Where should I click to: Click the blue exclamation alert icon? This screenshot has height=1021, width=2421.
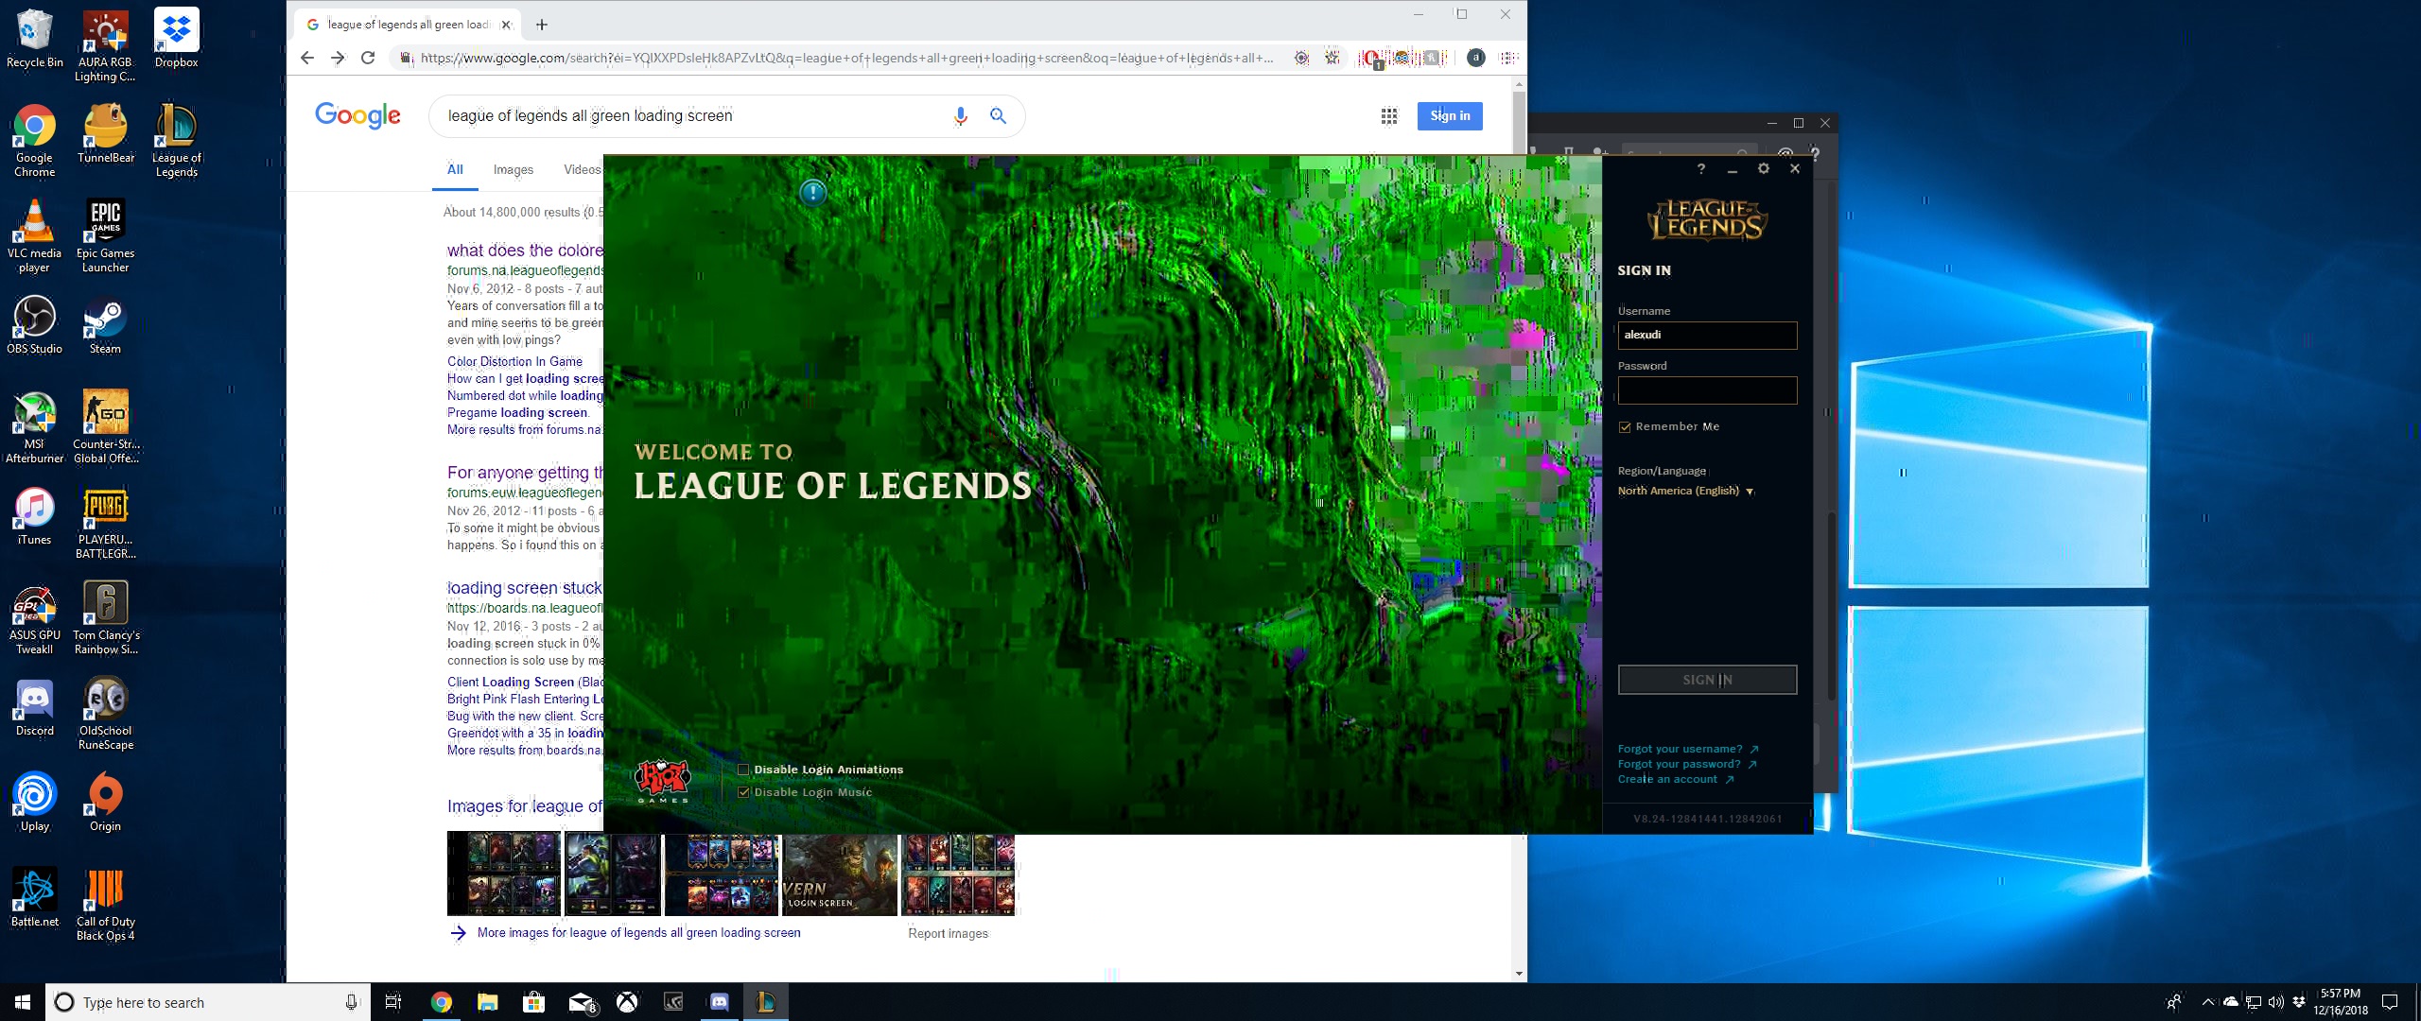click(x=812, y=193)
